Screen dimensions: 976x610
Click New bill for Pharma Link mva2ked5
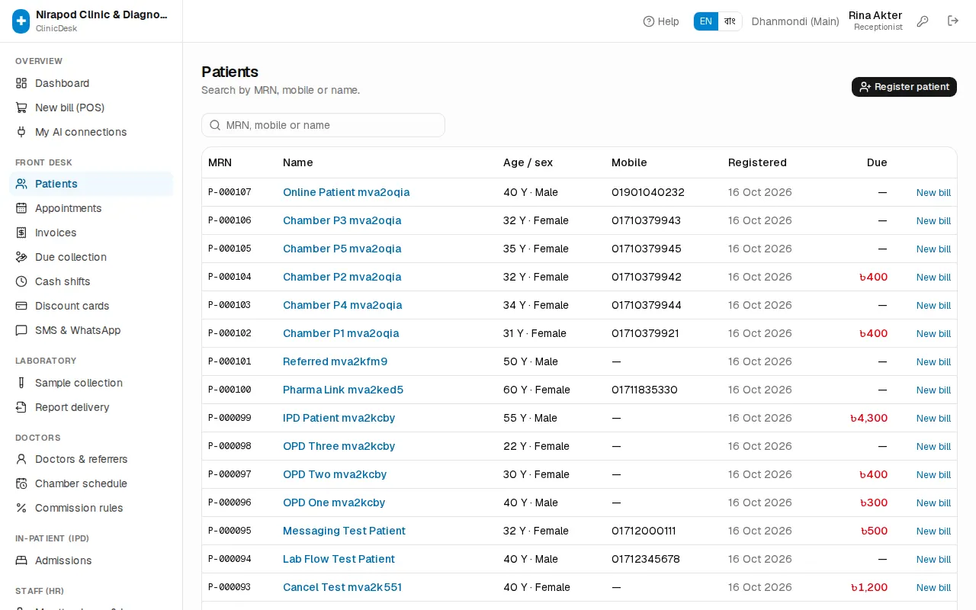click(x=933, y=390)
